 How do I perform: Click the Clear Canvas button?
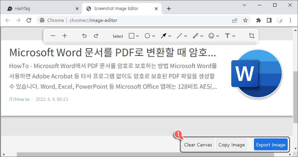pos(198,145)
